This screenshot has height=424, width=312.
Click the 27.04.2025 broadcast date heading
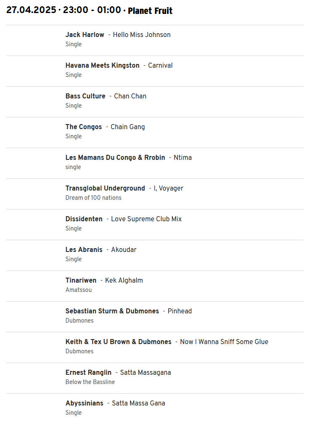tap(31, 10)
